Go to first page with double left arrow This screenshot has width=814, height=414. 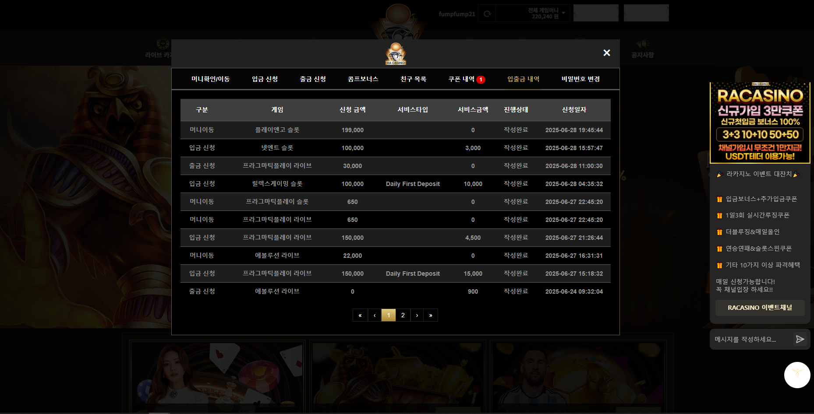pyautogui.click(x=360, y=315)
